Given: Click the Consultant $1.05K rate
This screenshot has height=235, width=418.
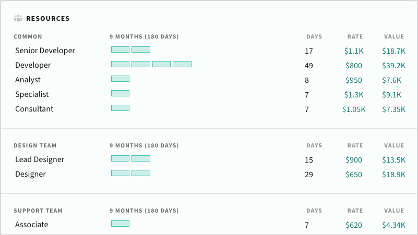Looking at the screenshot, I should 354,109.
